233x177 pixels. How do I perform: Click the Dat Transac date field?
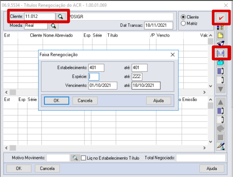(x=159, y=26)
